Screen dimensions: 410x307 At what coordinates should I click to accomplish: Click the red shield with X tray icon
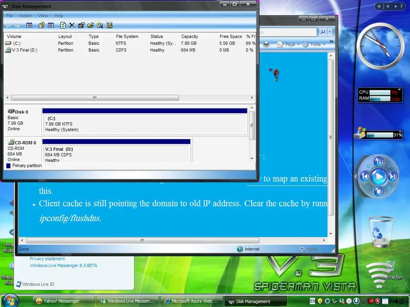[378, 301]
